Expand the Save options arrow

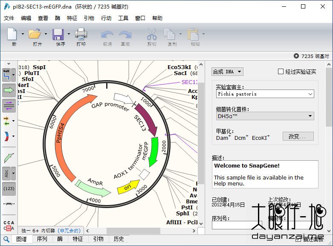click(69, 34)
